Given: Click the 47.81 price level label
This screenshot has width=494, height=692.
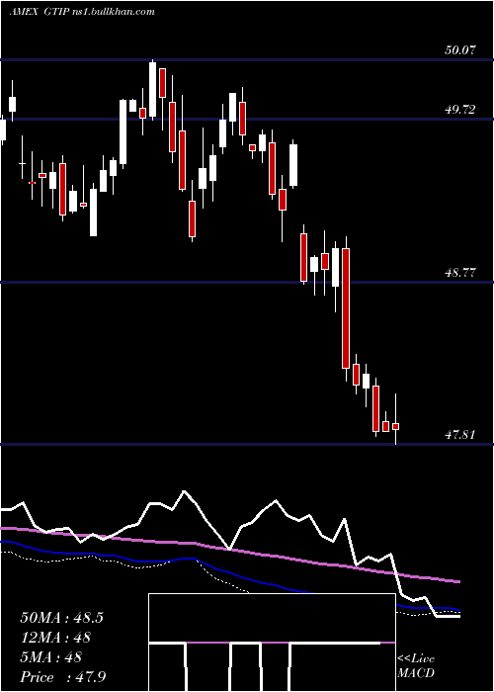Looking at the screenshot, I should (460, 435).
